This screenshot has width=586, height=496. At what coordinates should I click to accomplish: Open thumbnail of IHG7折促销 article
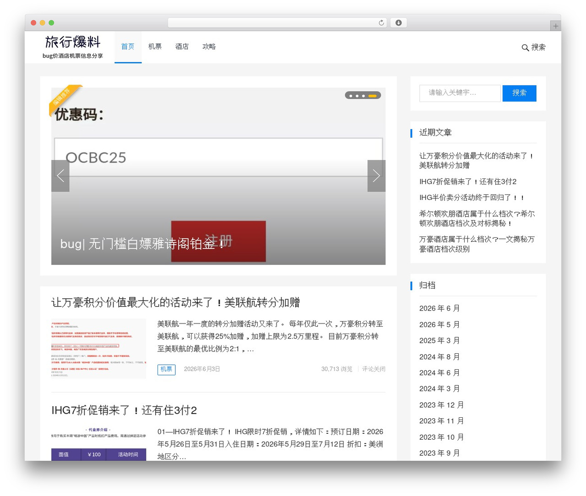98,443
